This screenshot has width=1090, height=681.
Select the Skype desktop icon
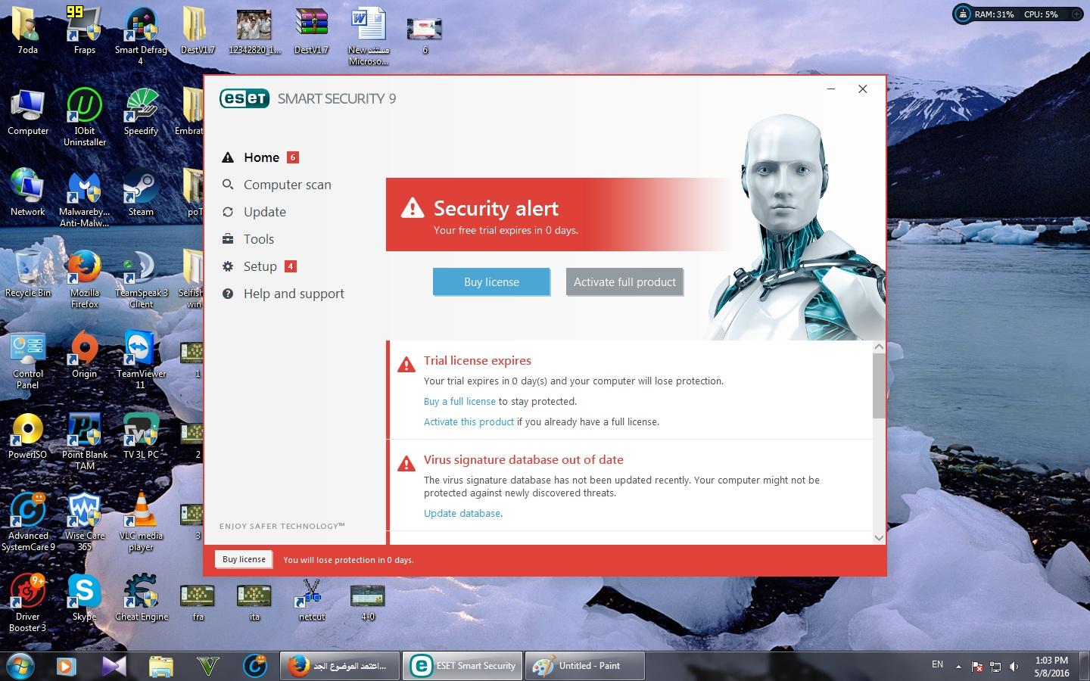[84, 597]
